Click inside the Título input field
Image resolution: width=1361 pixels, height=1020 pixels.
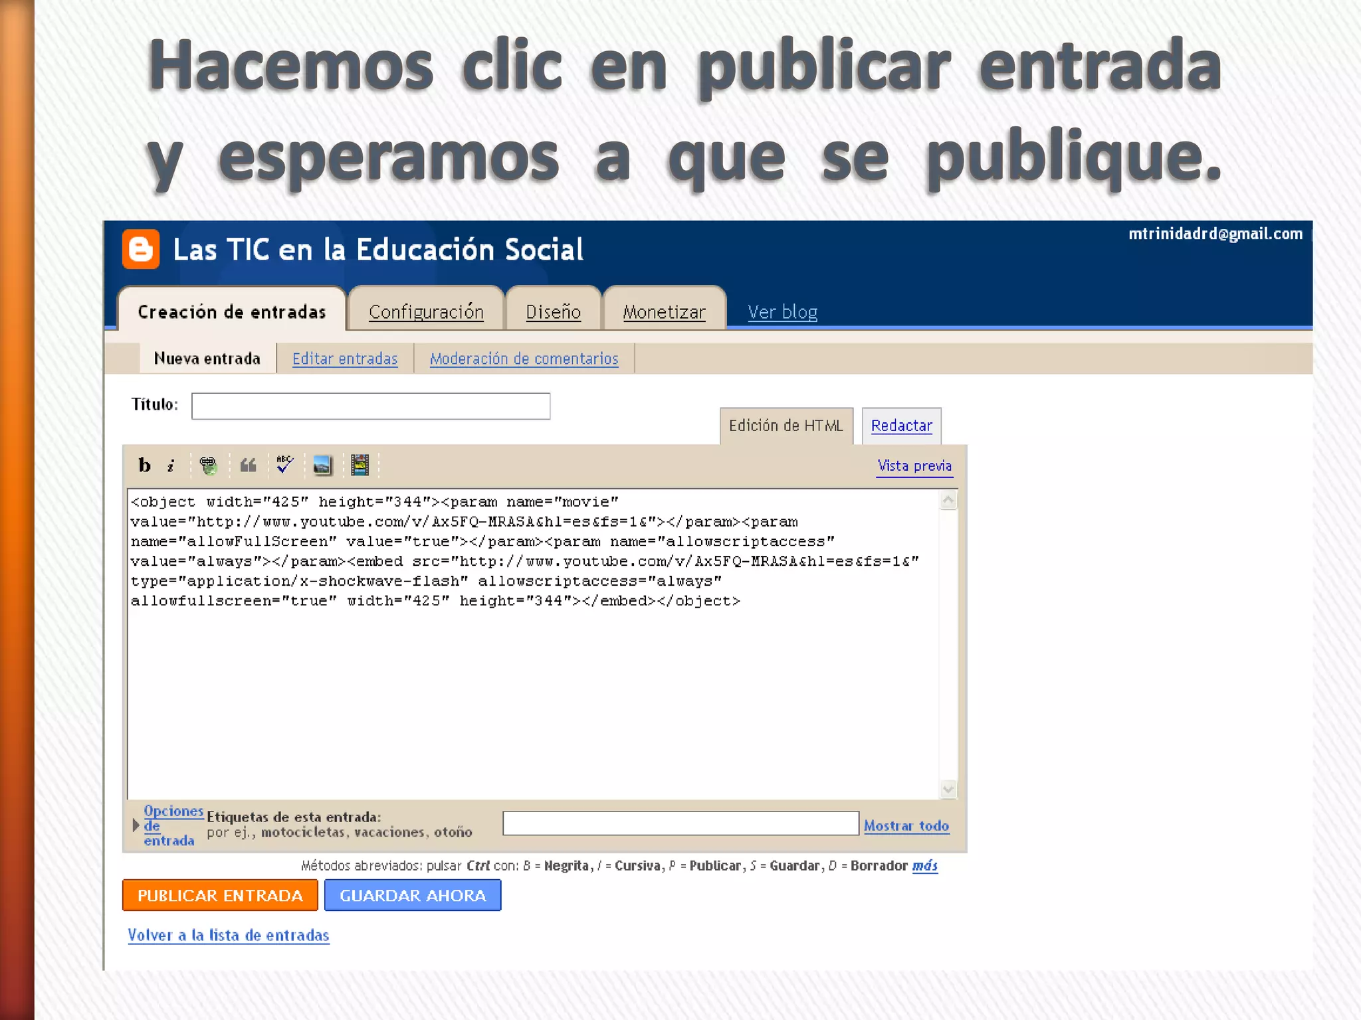pyautogui.click(x=370, y=406)
